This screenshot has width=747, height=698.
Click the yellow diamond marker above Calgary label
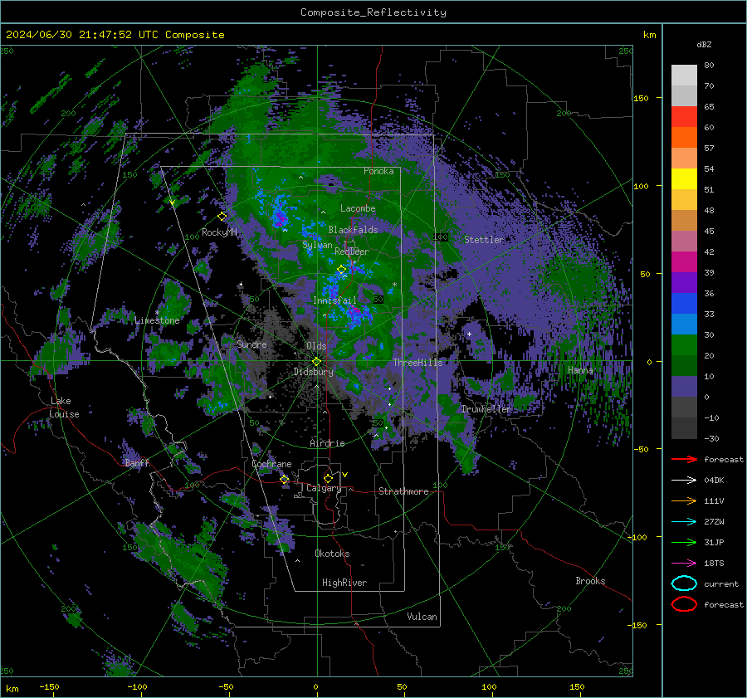pyautogui.click(x=328, y=478)
